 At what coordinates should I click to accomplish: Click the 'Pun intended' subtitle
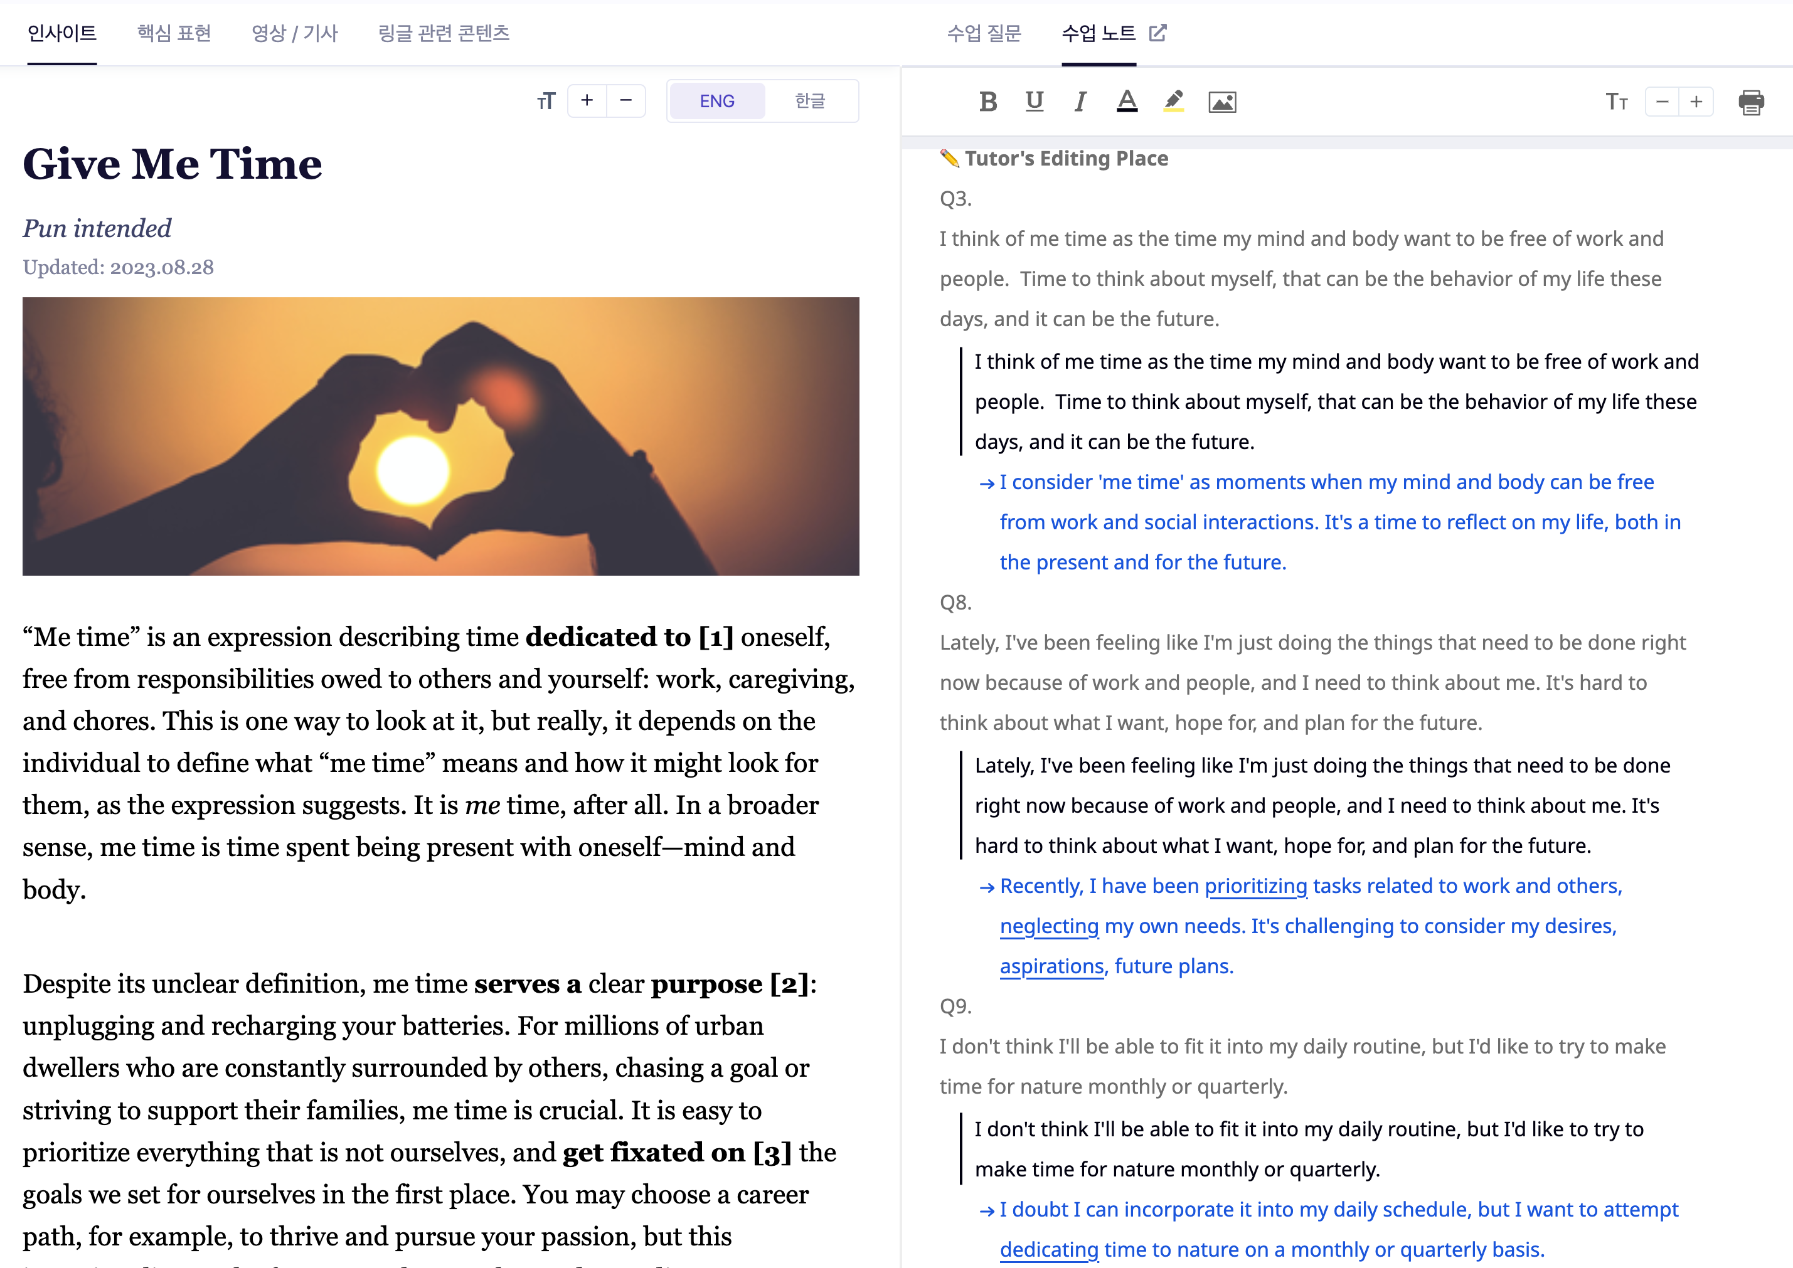pos(97,228)
